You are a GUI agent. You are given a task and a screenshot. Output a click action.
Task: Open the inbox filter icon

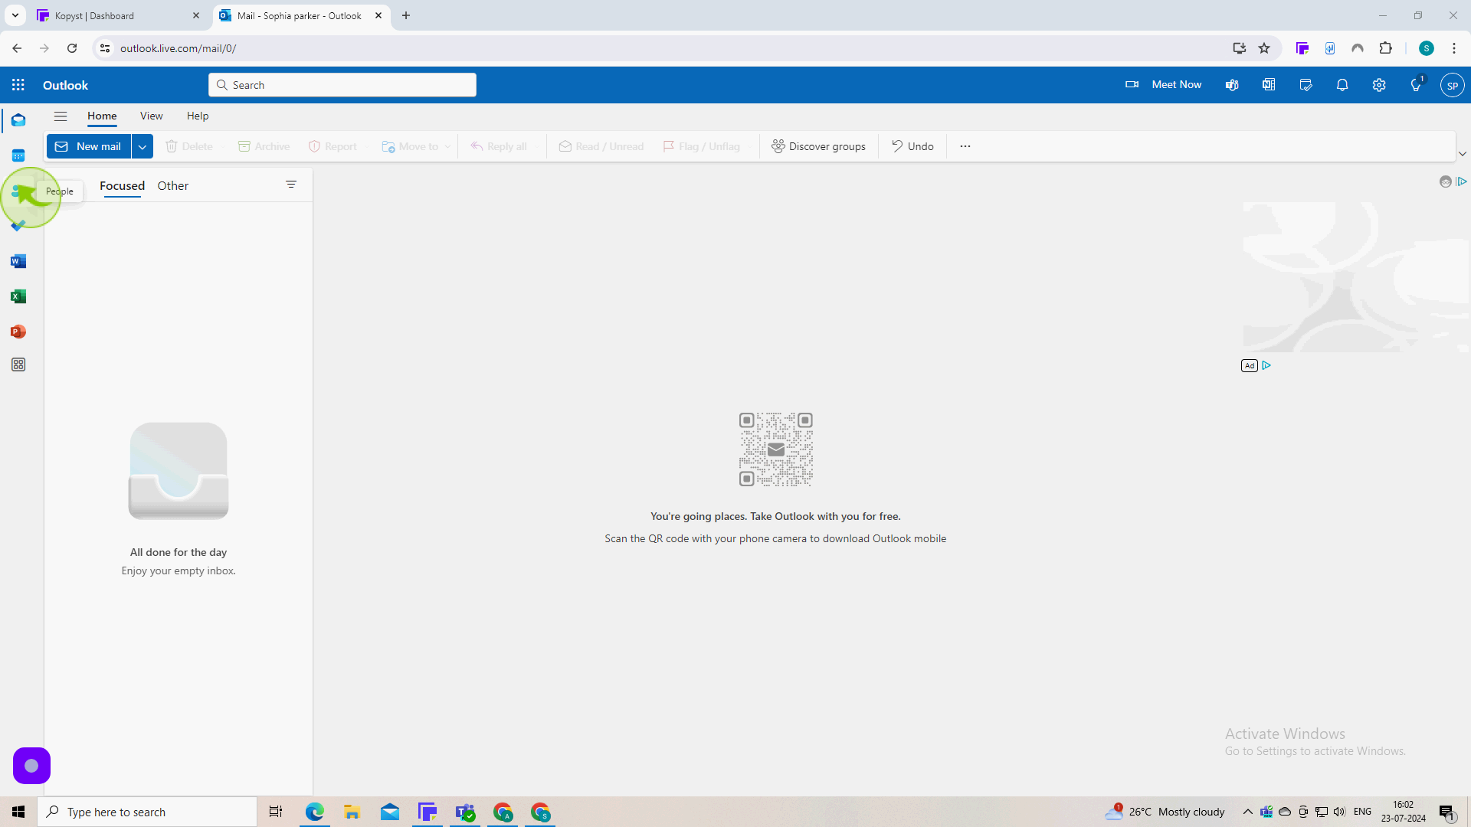coord(291,185)
